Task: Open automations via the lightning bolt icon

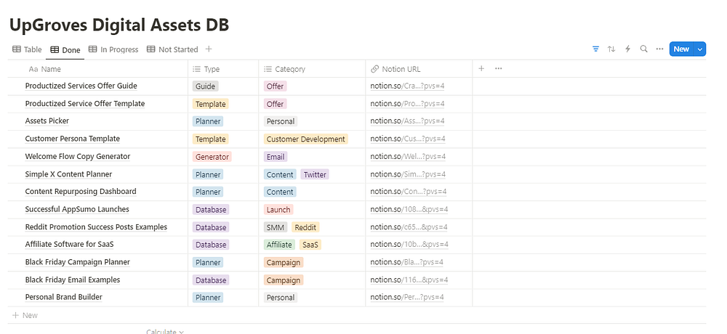Action: tap(627, 49)
